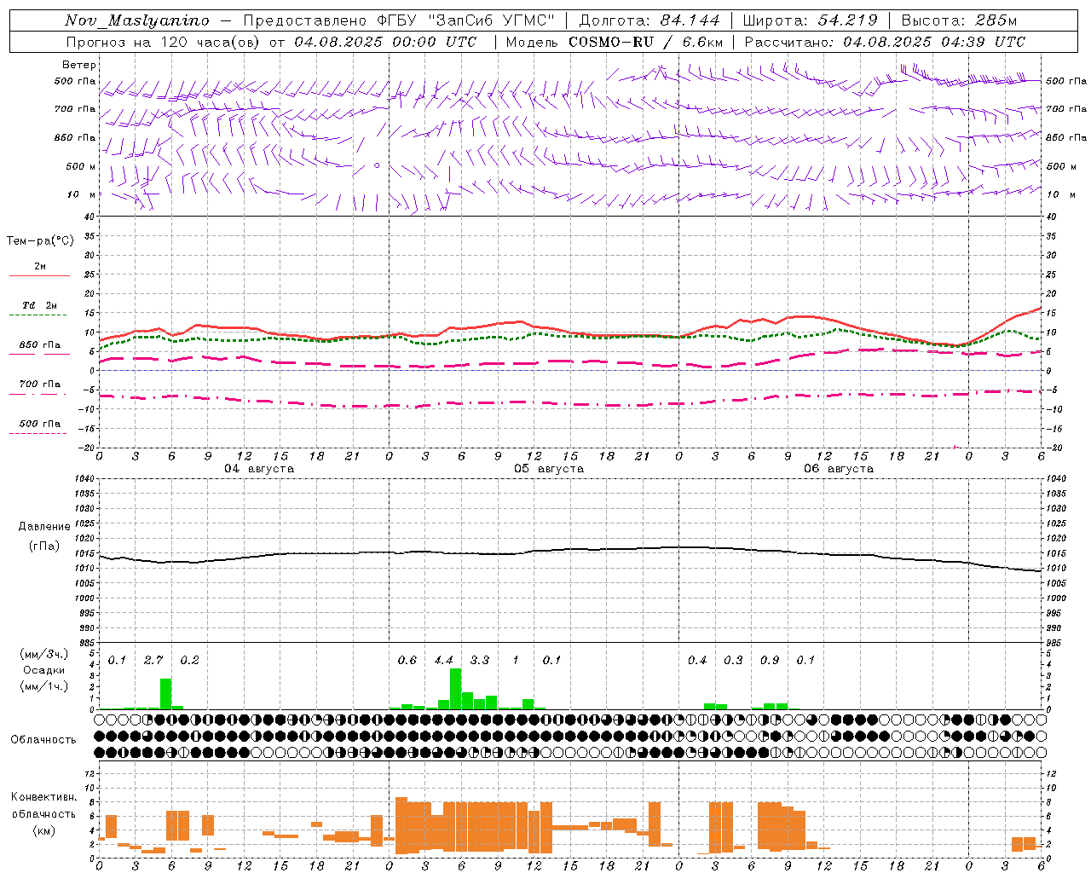The image size is (1091, 873).
Task: Click the Облачность panel label
Action: click(x=43, y=740)
